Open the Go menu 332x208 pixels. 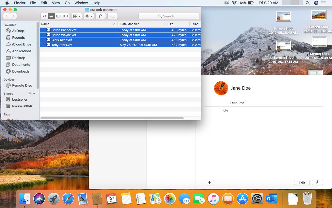coord(67,3)
